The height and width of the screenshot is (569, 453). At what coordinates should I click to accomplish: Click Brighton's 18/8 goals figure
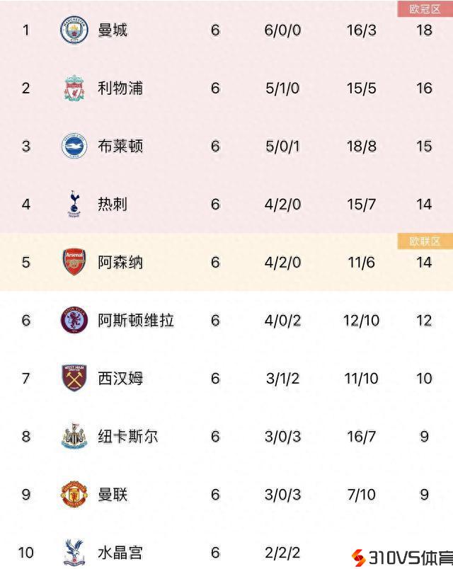pos(361,146)
